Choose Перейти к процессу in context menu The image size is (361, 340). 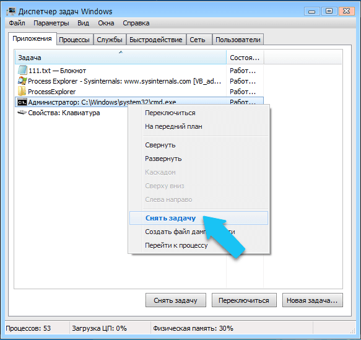pos(199,245)
